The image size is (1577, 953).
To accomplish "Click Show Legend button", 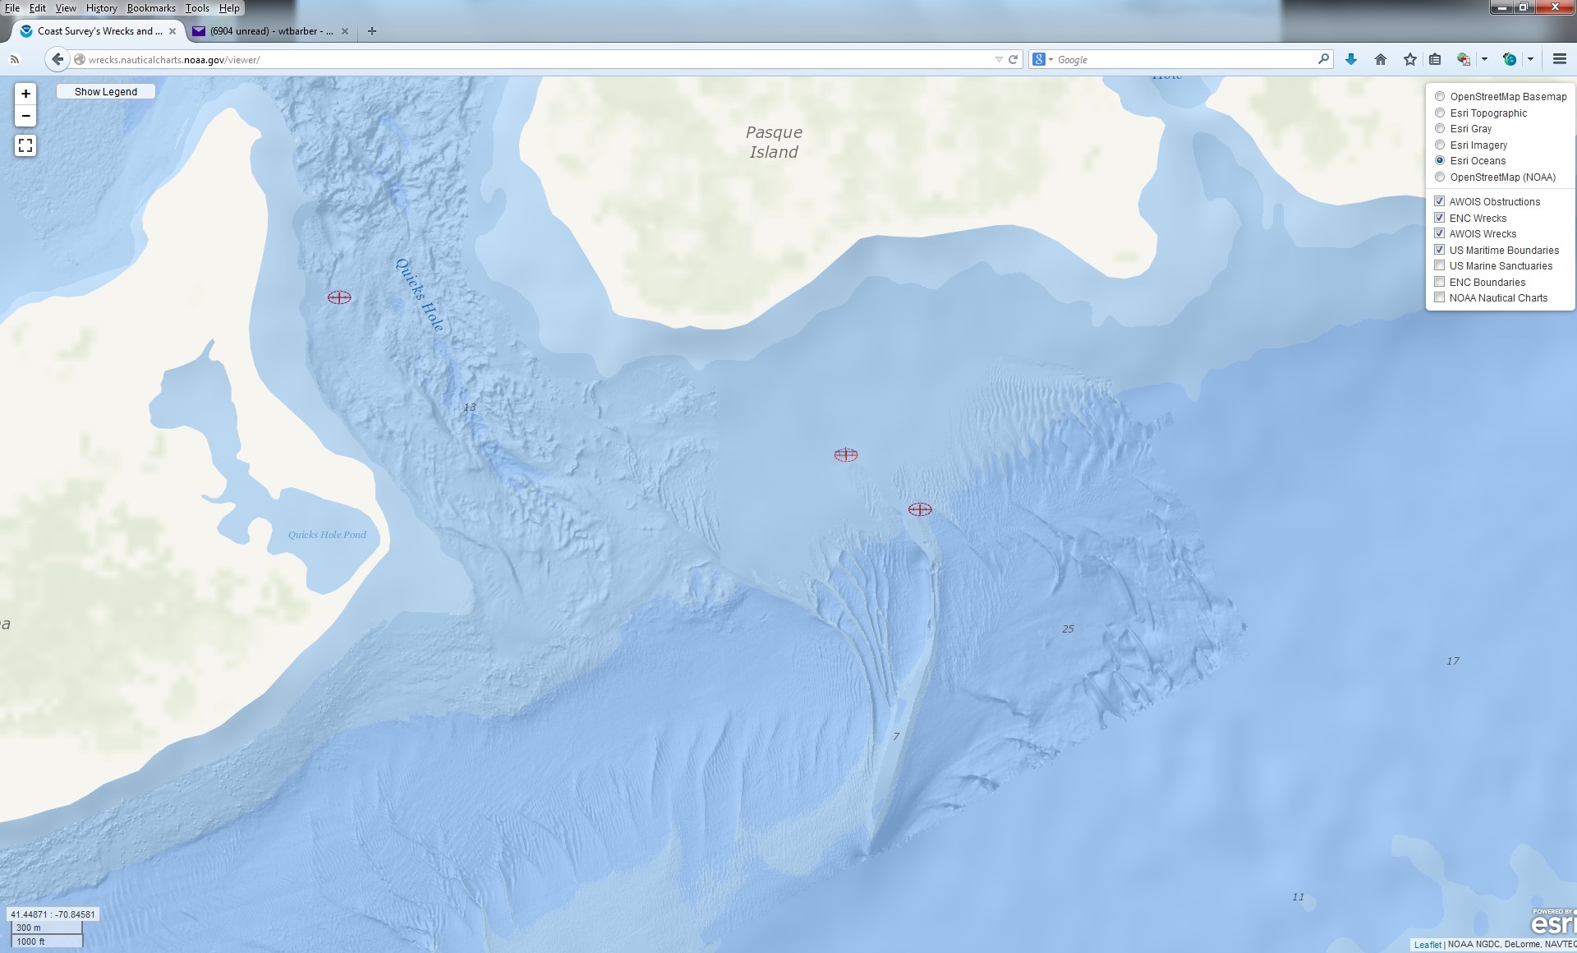I will pyautogui.click(x=106, y=91).
